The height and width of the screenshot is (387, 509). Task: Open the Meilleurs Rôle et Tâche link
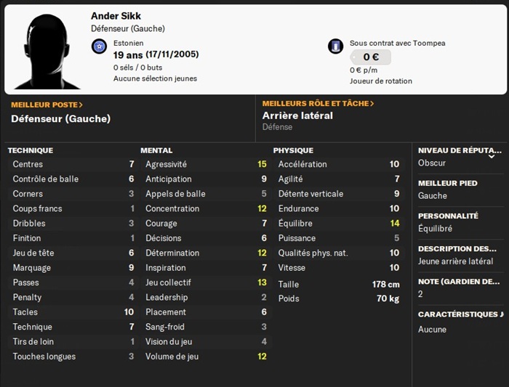pos(318,104)
